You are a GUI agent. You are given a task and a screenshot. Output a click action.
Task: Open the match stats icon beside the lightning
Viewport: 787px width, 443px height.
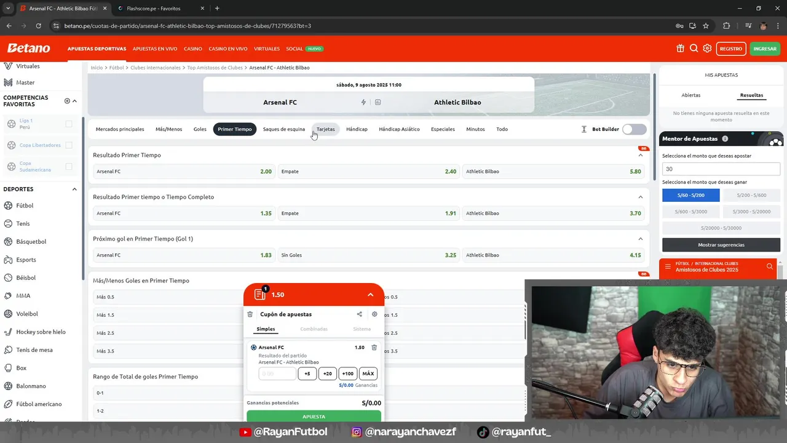(x=378, y=102)
